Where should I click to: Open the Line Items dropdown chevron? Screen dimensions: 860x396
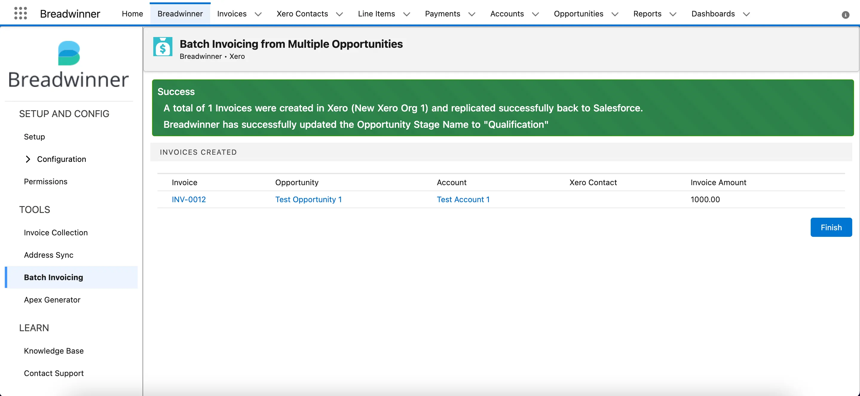point(406,14)
